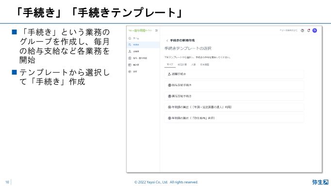
Task: Choose the 給与支給手続き template
Action: [234, 85]
